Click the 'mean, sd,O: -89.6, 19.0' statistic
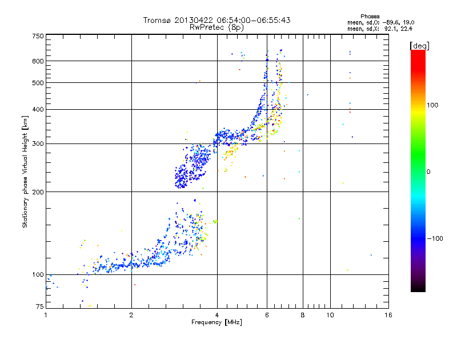Screen dimensions: 457x343 tap(380, 22)
